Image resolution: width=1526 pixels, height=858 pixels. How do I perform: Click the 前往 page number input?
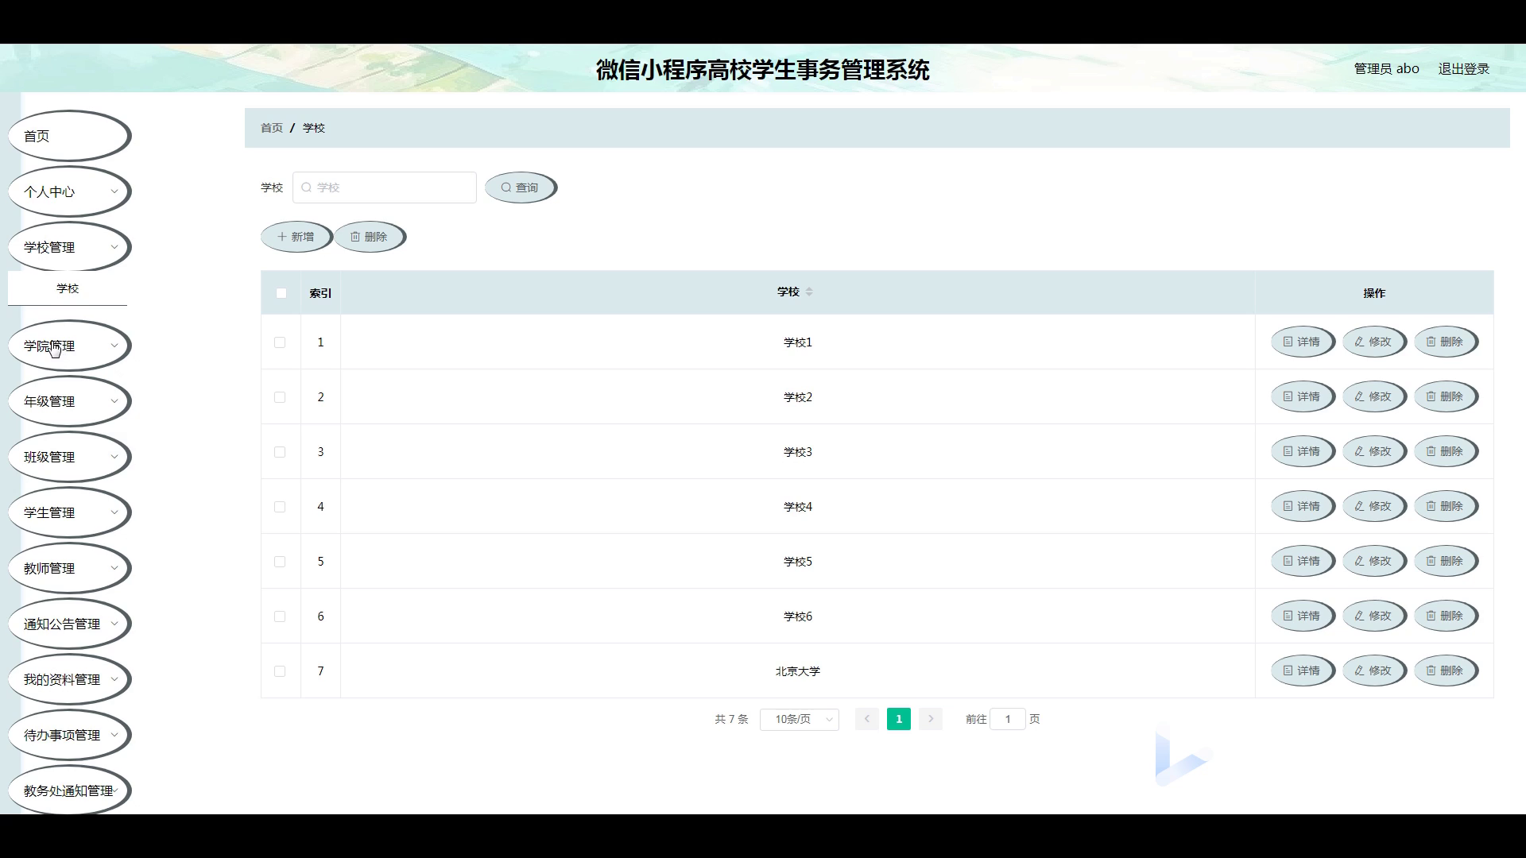point(1008,719)
